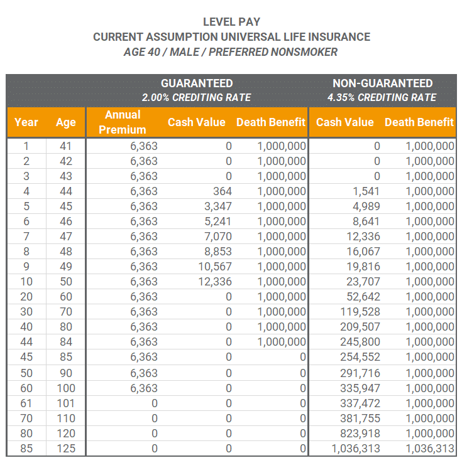Select non-guaranteed cash value 823,918

[360, 434]
